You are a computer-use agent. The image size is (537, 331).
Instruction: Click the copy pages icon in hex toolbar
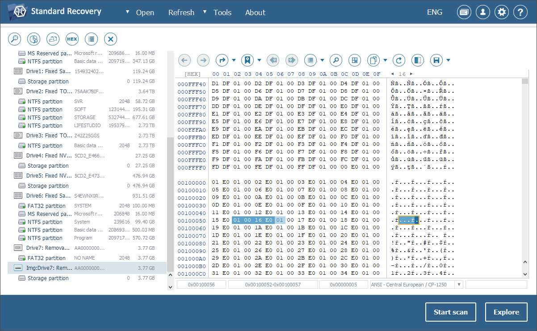pos(373,60)
